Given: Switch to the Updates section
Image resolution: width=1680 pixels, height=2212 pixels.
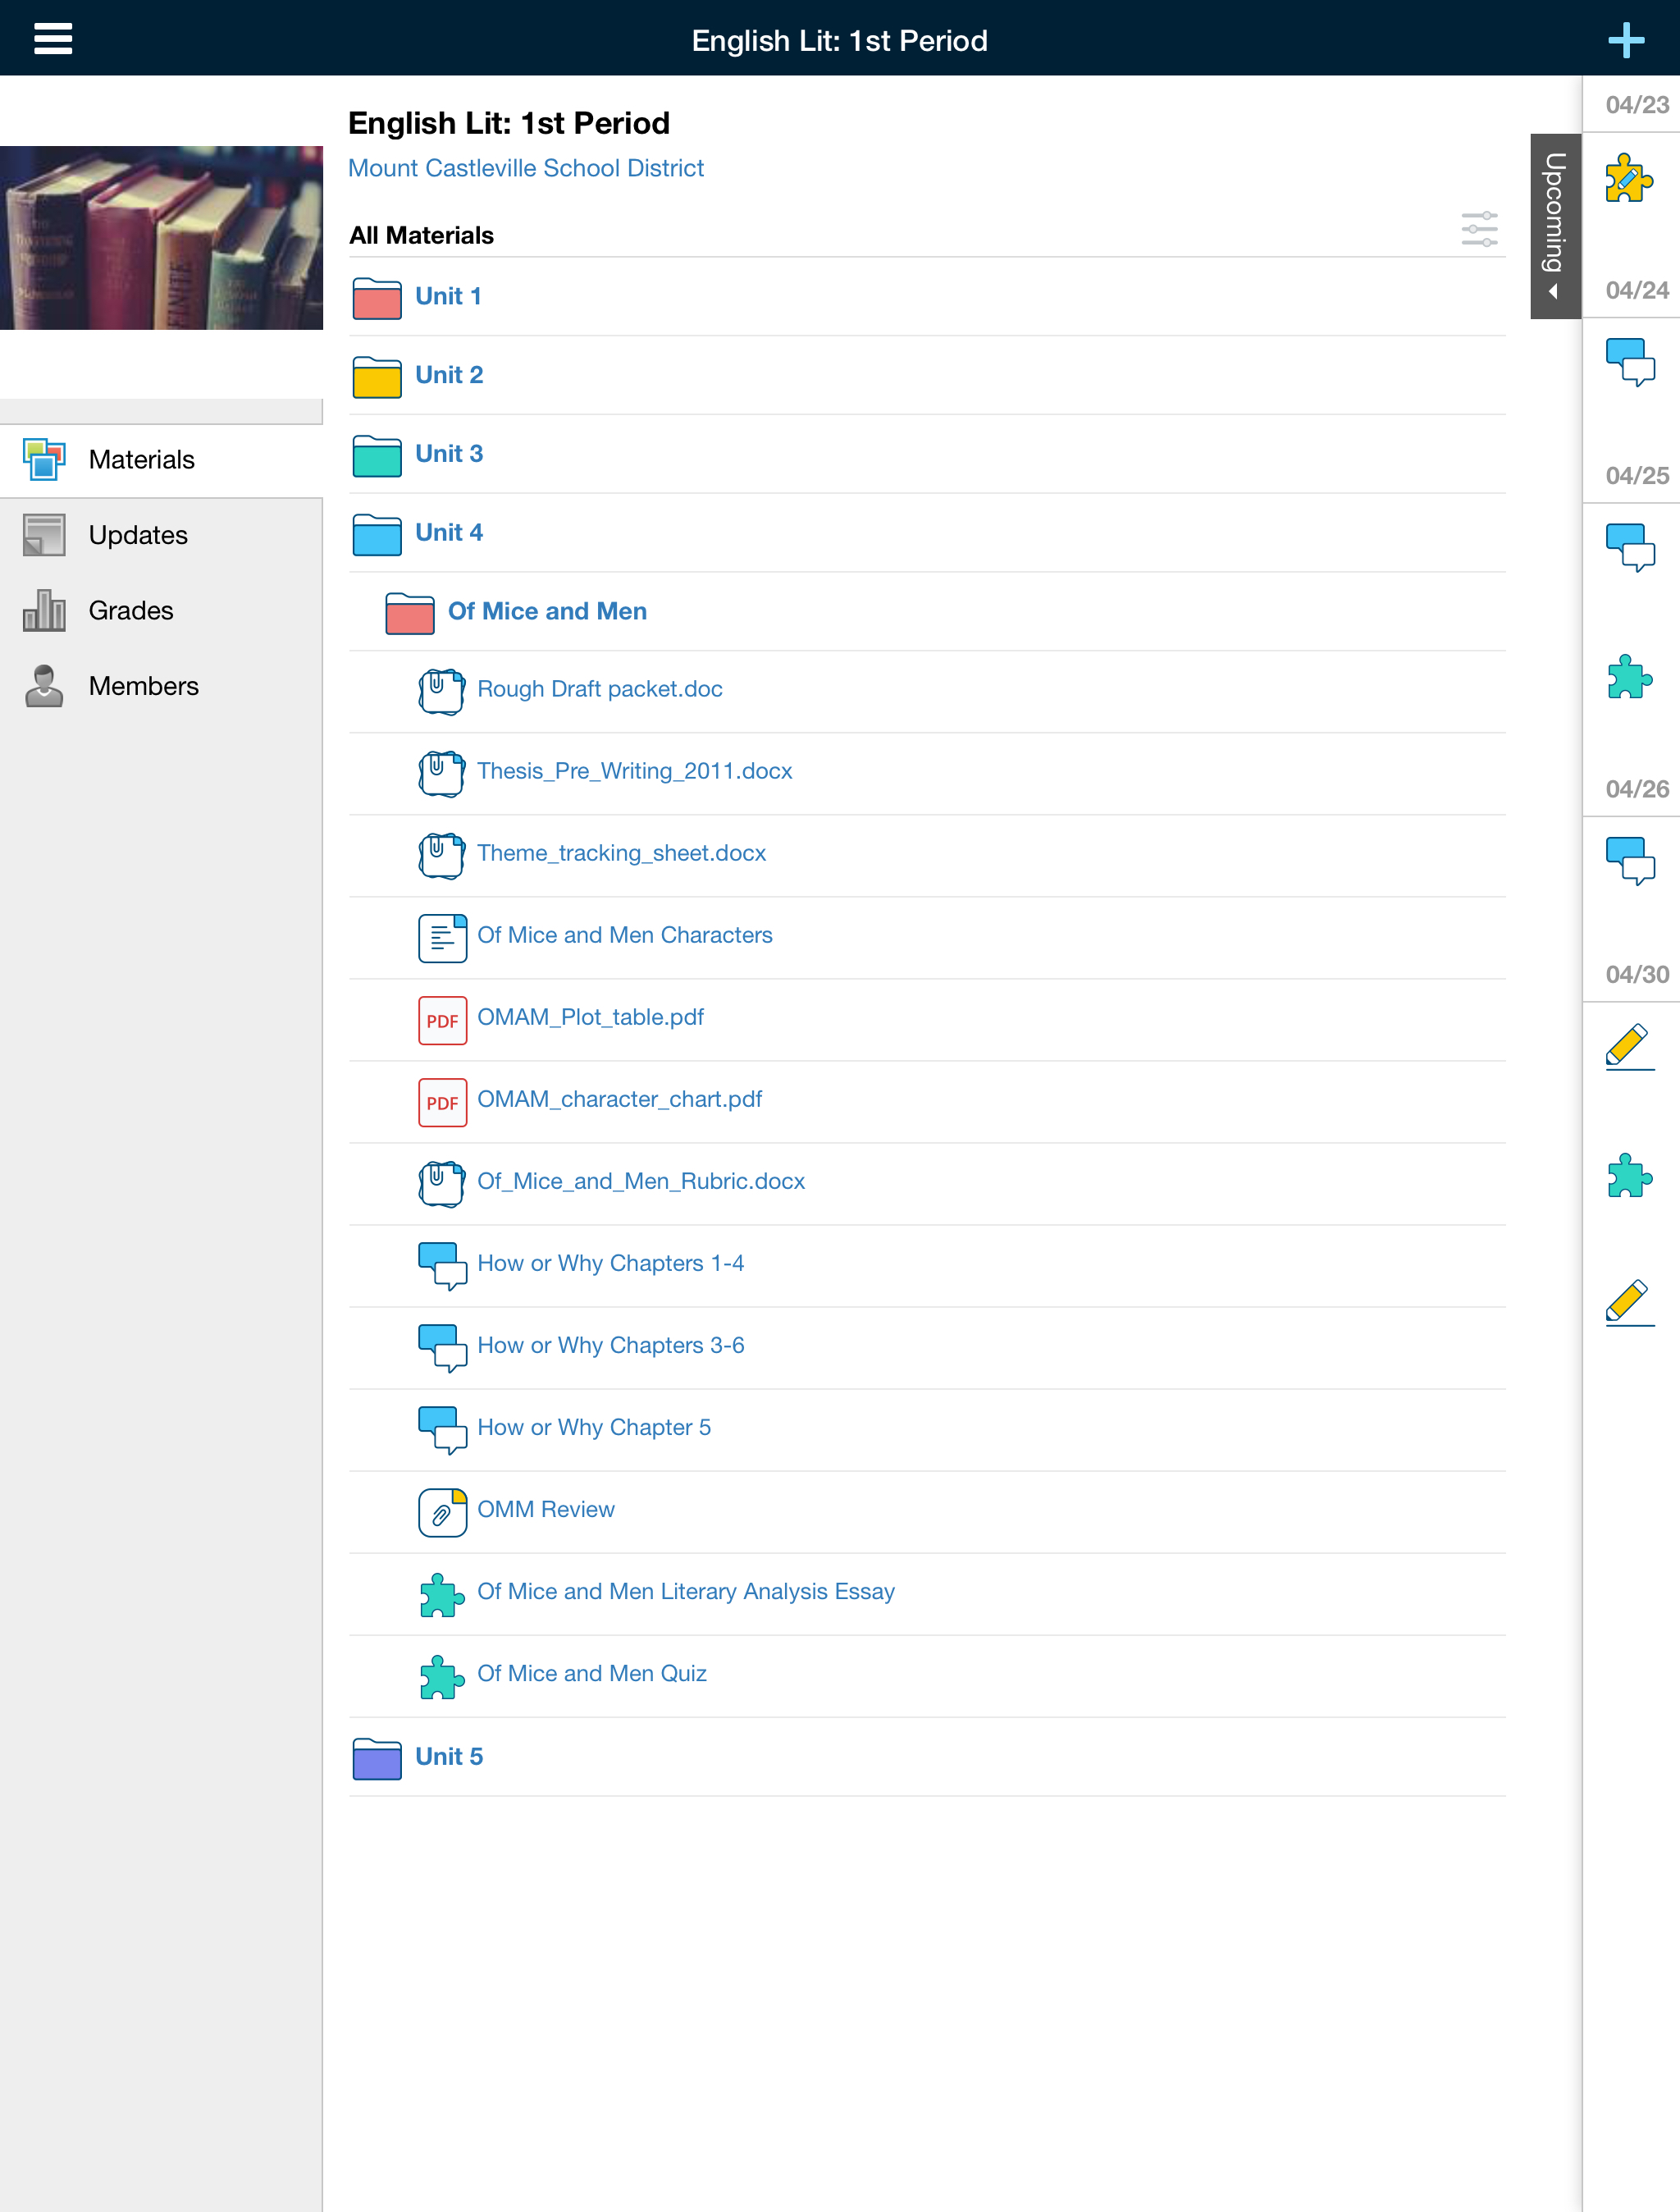Looking at the screenshot, I should tap(138, 535).
